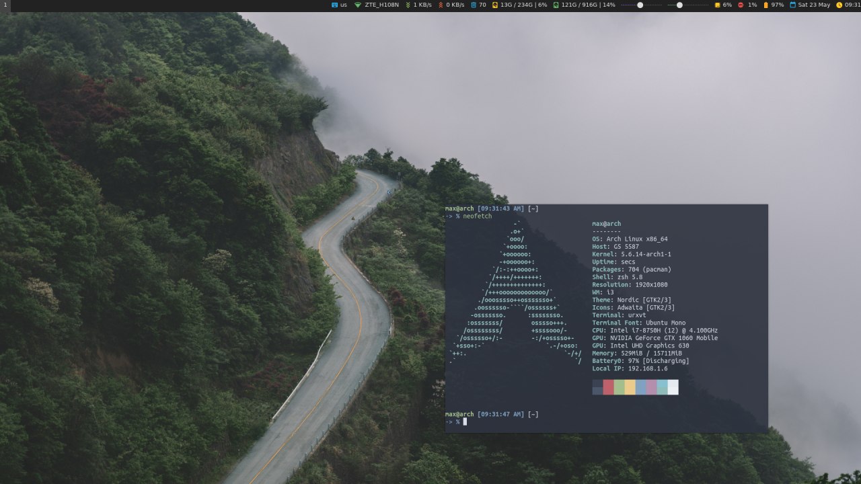Click the 'Icons: Adwaita [GTK2/3]' line
Viewport: 861px width, 484px height.
pyautogui.click(x=634, y=307)
